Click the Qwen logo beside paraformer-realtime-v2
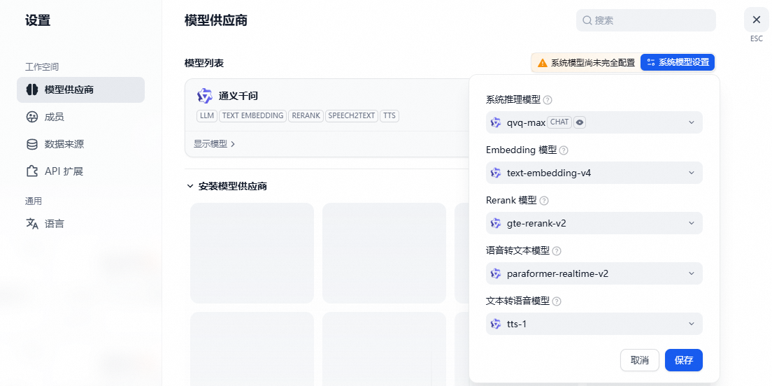 point(496,273)
